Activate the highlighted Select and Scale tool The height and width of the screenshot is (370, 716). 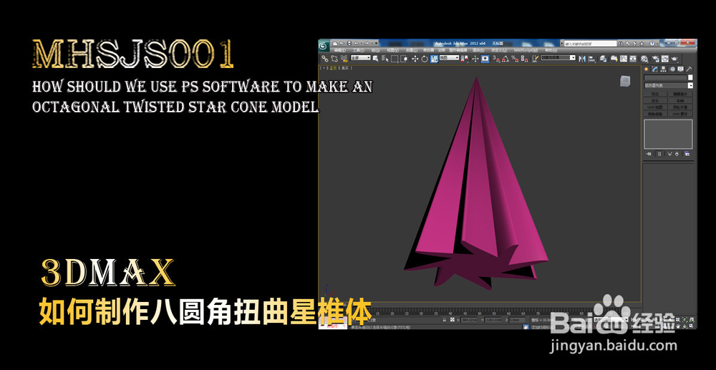pyautogui.click(x=435, y=59)
